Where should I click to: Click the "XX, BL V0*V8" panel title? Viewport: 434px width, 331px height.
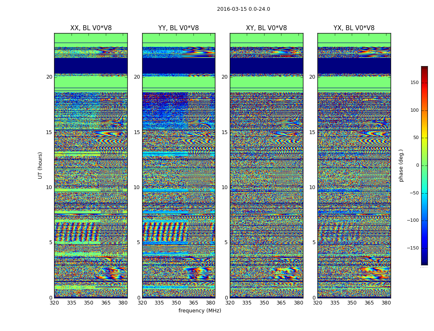pyautogui.click(x=91, y=28)
